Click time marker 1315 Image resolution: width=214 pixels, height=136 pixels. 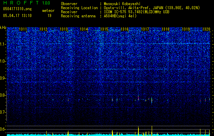[104, 29]
